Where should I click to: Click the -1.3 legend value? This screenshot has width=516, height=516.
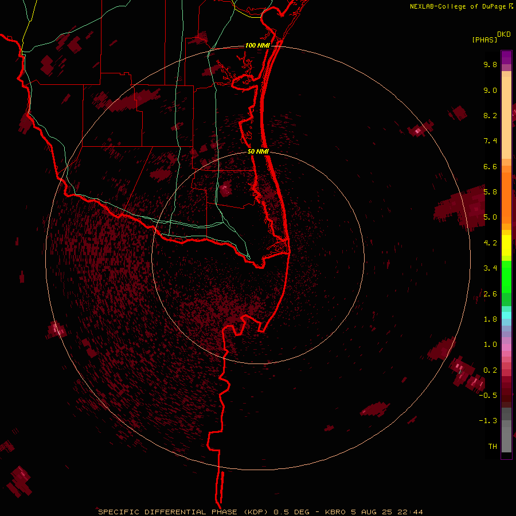[488, 421]
